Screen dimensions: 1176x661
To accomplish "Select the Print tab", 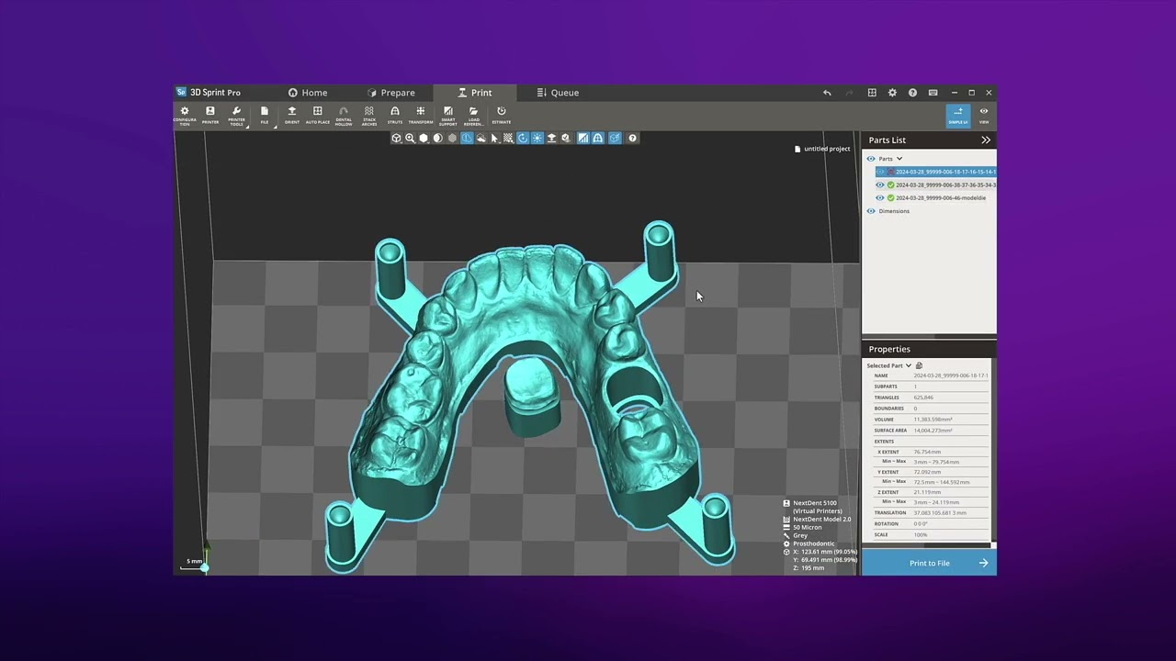I will point(475,93).
